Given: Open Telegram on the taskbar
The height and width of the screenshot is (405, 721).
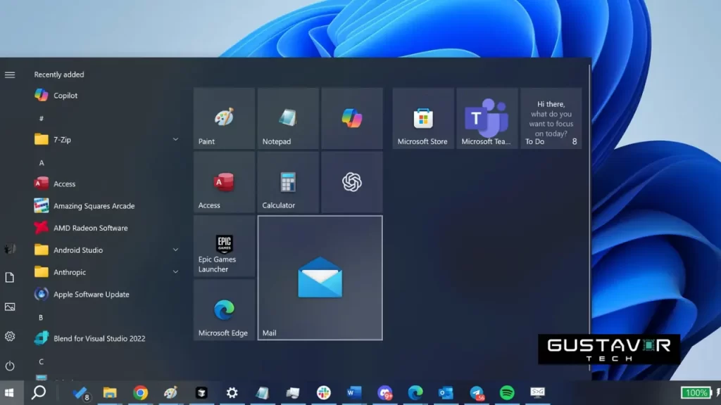Looking at the screenshot, I should point(477,393).
